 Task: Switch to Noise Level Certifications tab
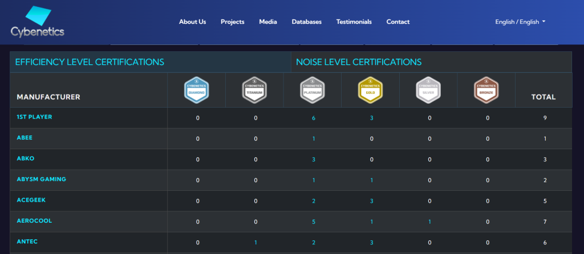[431, 62]
